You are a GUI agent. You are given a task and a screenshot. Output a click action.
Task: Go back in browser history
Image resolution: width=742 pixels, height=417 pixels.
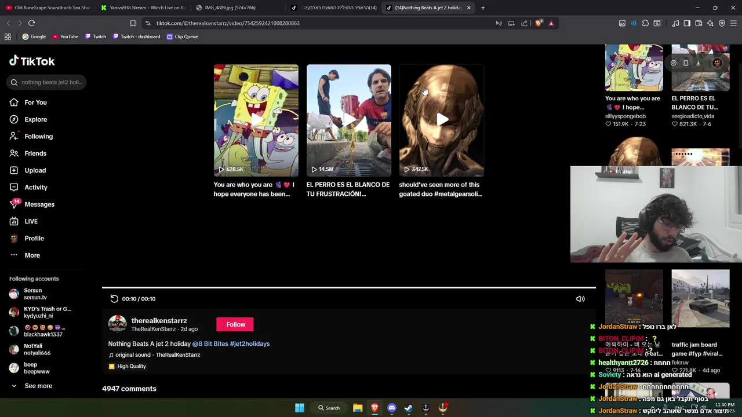coord(8,23)
